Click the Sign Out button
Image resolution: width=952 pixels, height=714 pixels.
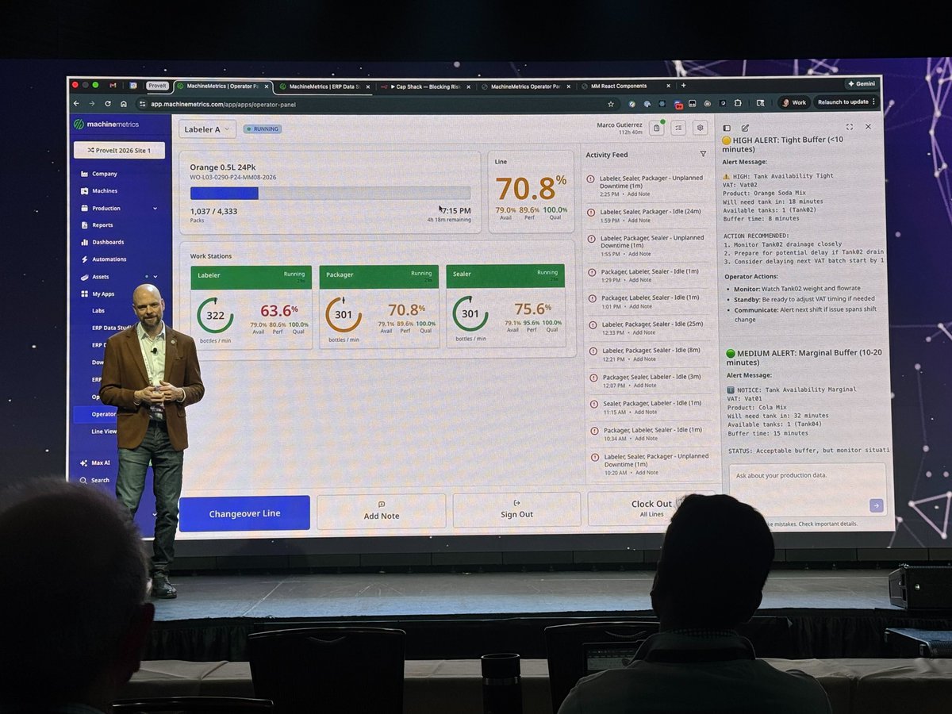(517, 509)
